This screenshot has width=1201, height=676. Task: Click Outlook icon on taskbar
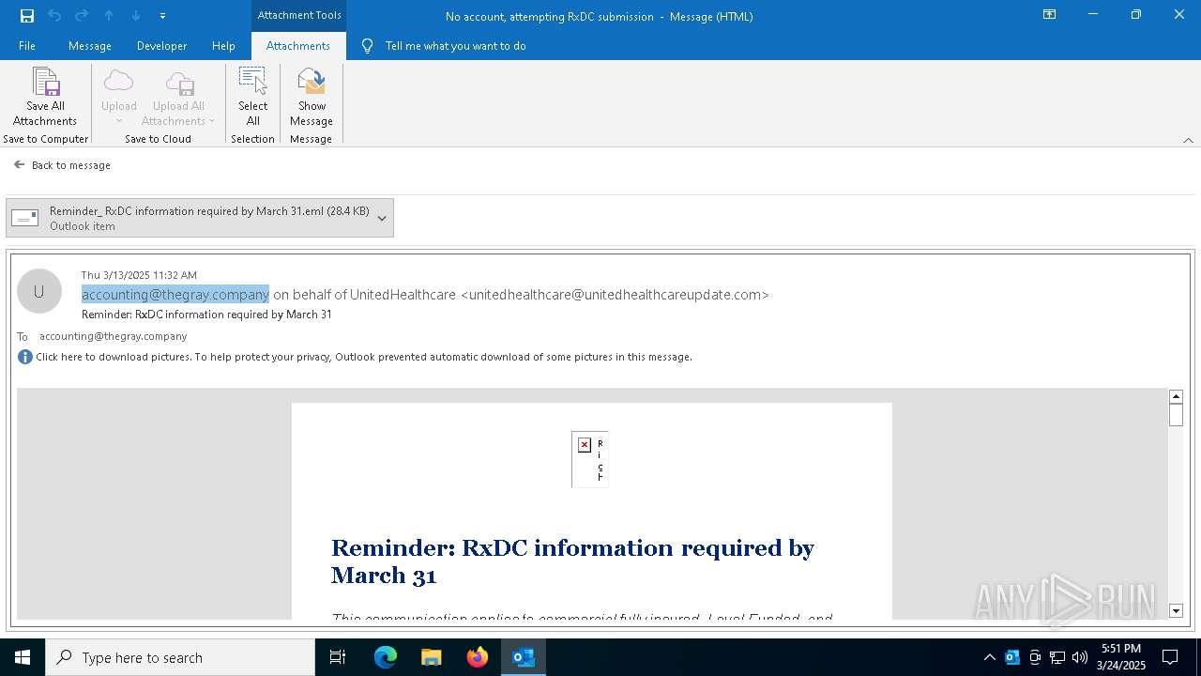524,657
